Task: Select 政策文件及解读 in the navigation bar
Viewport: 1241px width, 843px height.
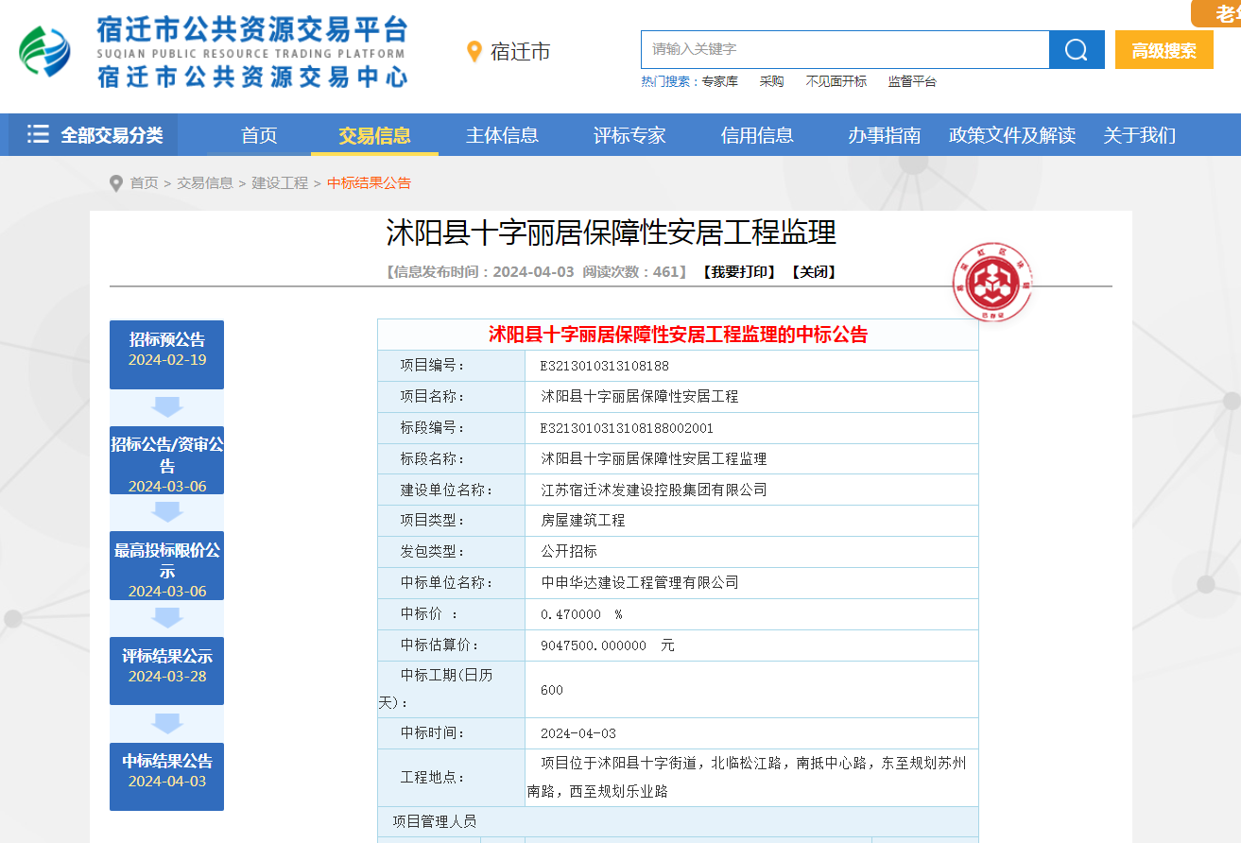Action: click(1011, 135)
